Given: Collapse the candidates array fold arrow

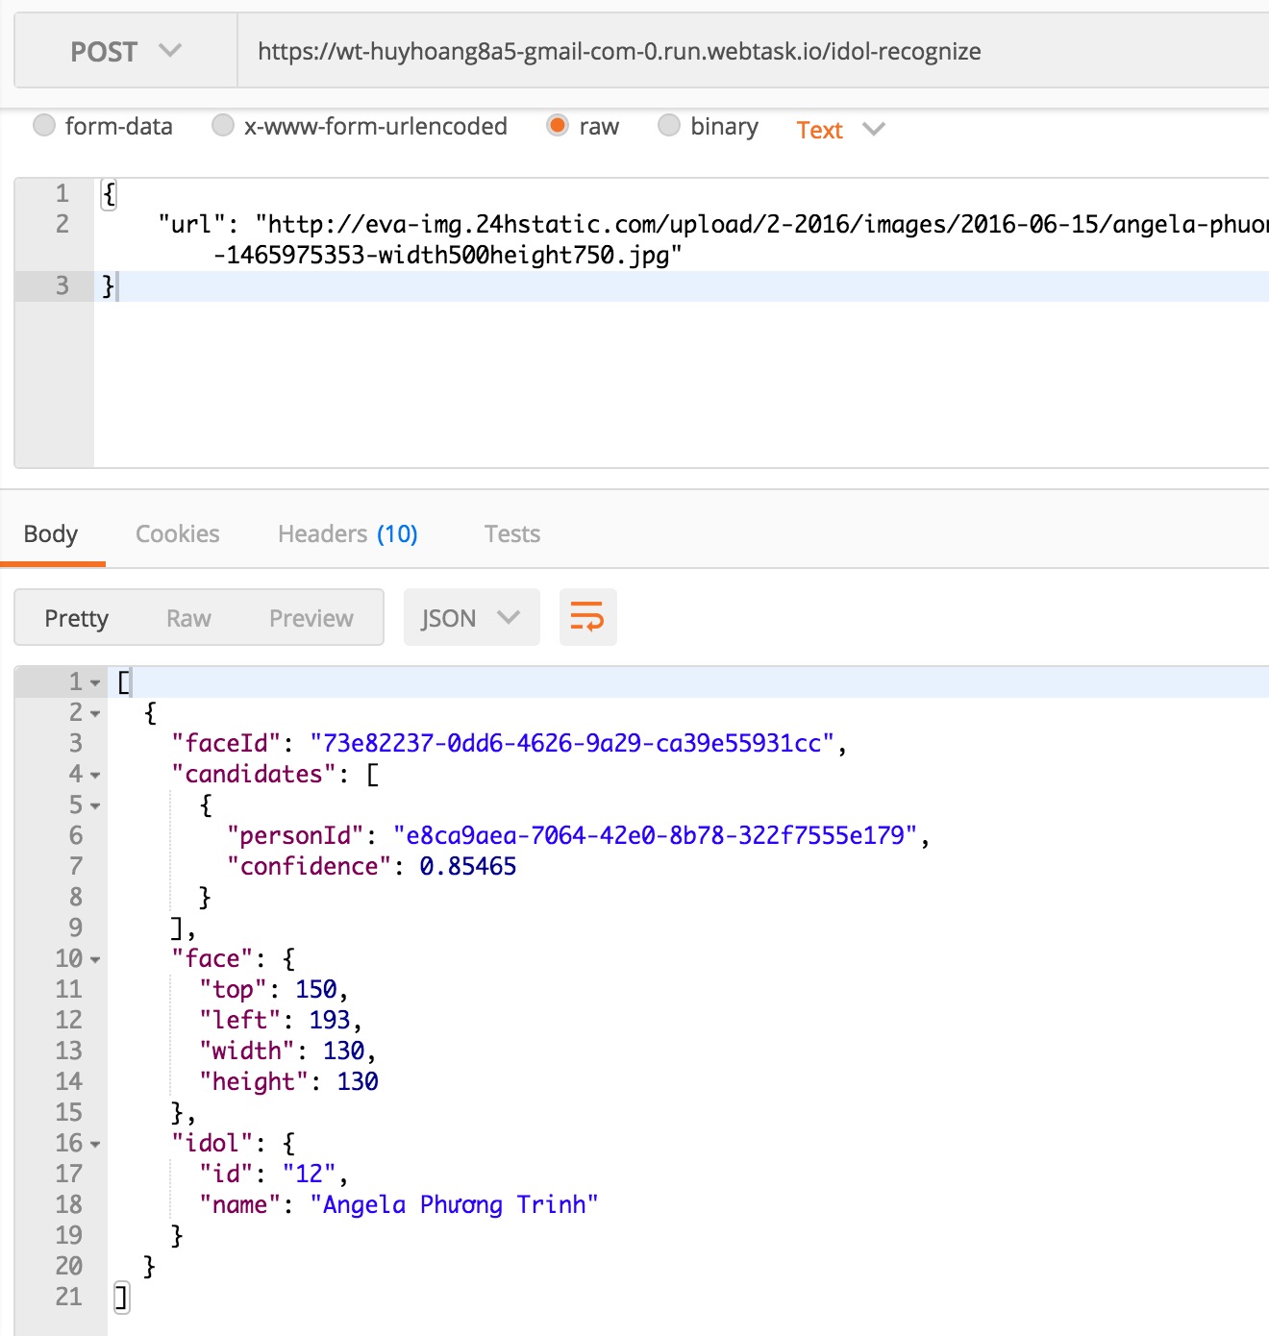Looking at the screenshot, I should (x=95, y=776).
